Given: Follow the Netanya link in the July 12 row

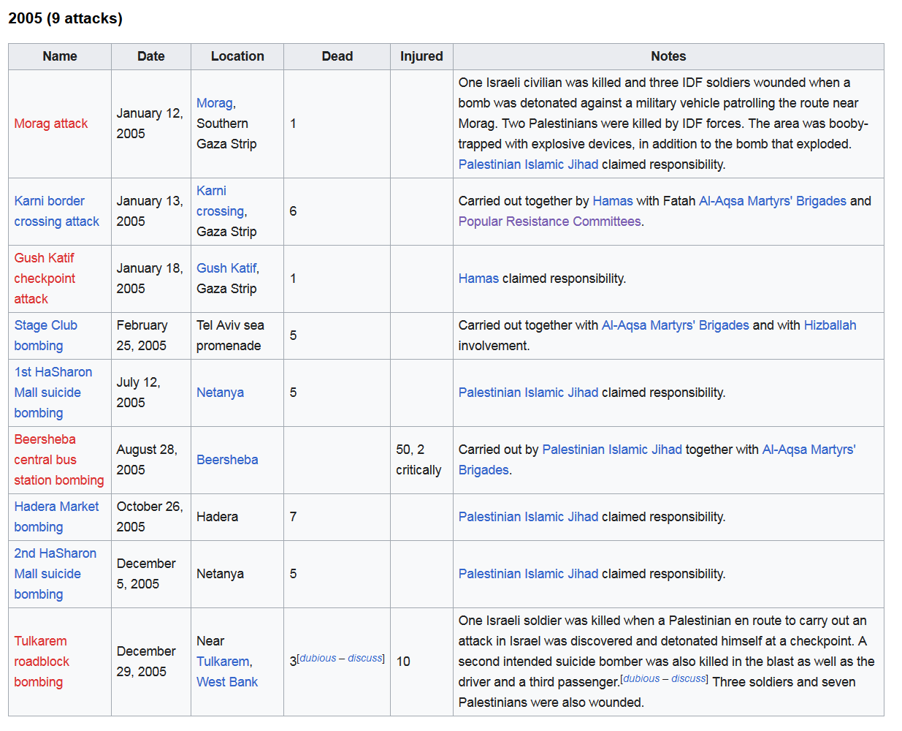Looking at the screenshot, I should pyautogui.click(x=220, y=393).
